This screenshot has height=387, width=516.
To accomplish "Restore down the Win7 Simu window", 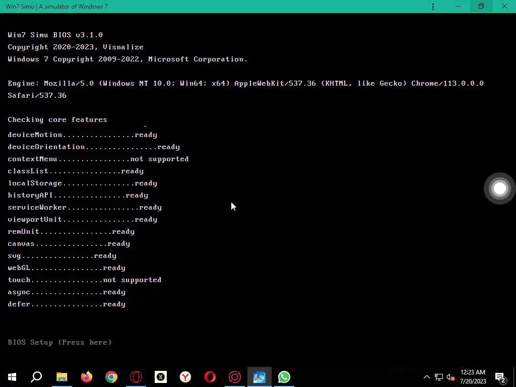I will click(x=481, y=7).
